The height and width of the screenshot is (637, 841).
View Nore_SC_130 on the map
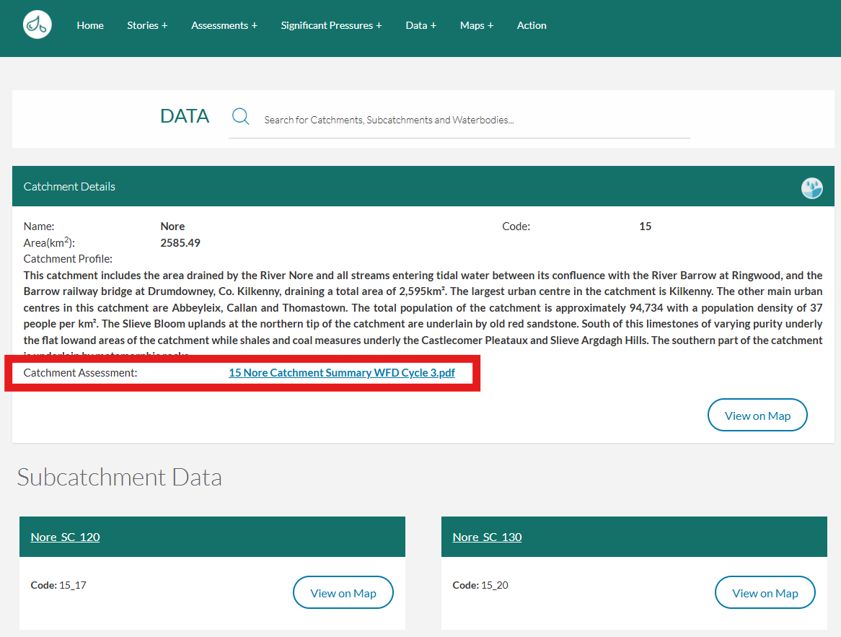pyautogui.click(x=765, y=593)
